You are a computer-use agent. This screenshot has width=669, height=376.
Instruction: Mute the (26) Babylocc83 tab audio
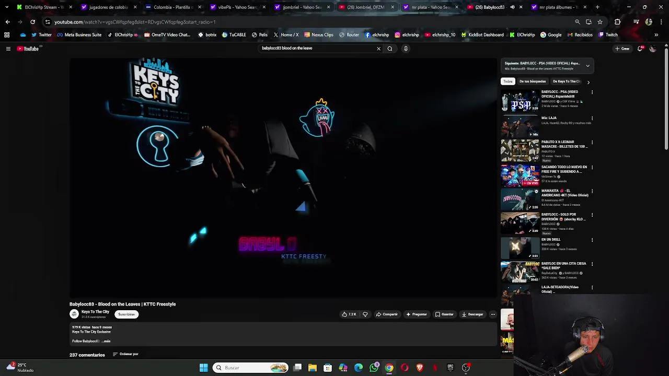512,7
